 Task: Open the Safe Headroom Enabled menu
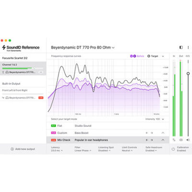pos(154,149)
